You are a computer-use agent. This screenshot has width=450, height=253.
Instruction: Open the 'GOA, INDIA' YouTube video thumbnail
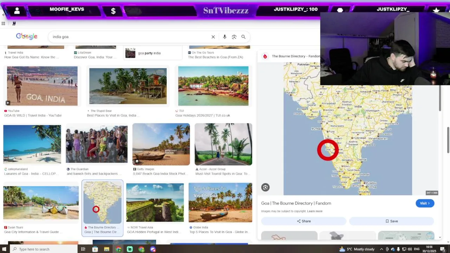42,86
